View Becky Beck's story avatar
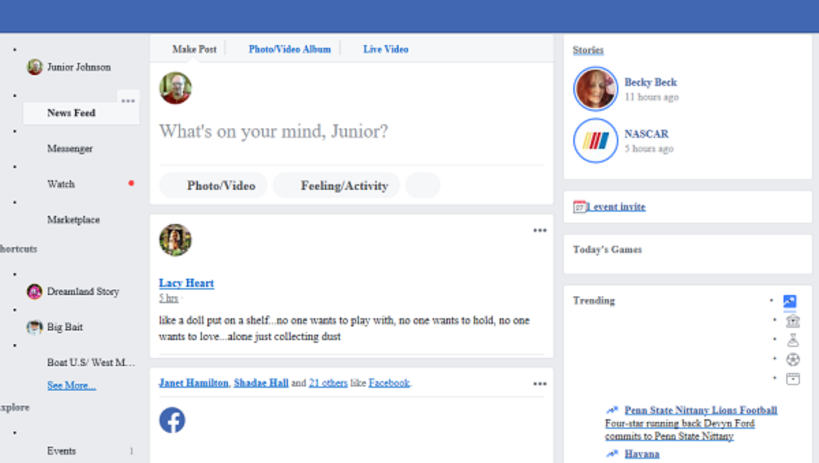 (x=595, y=89)
